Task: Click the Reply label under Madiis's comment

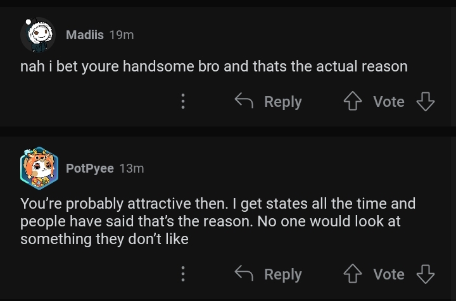Action: pyautogui.click(x=283, y=102)
